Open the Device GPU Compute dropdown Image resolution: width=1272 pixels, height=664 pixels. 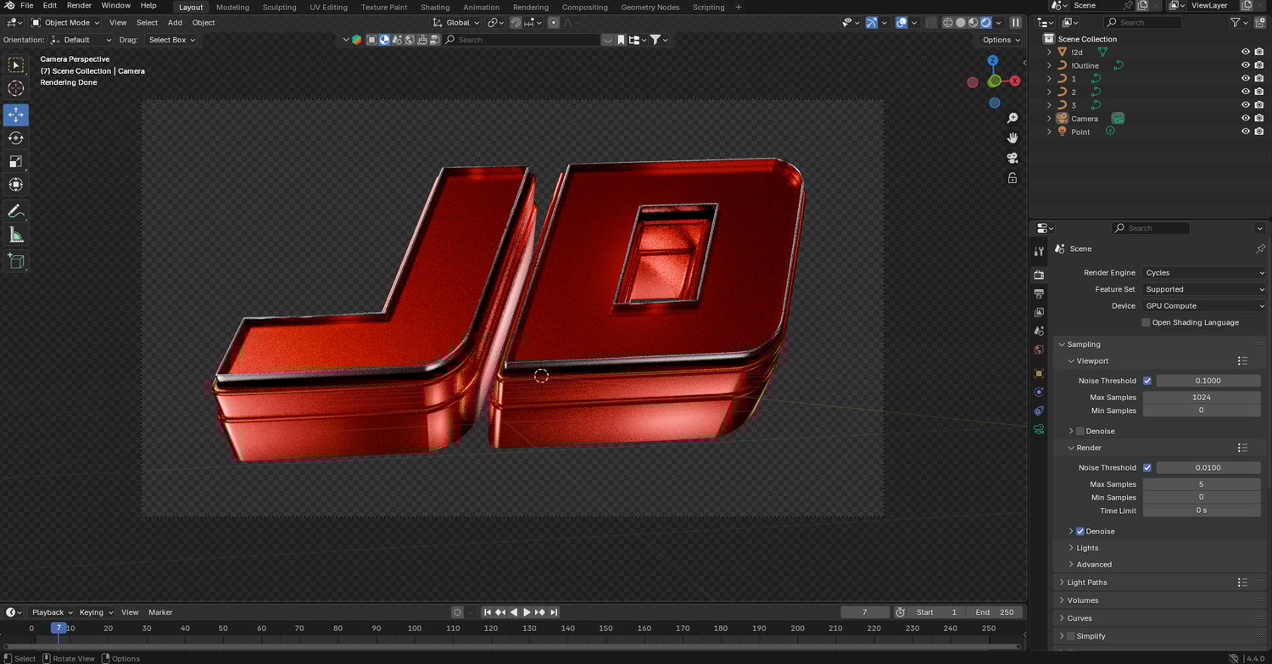click(1204, 306)
